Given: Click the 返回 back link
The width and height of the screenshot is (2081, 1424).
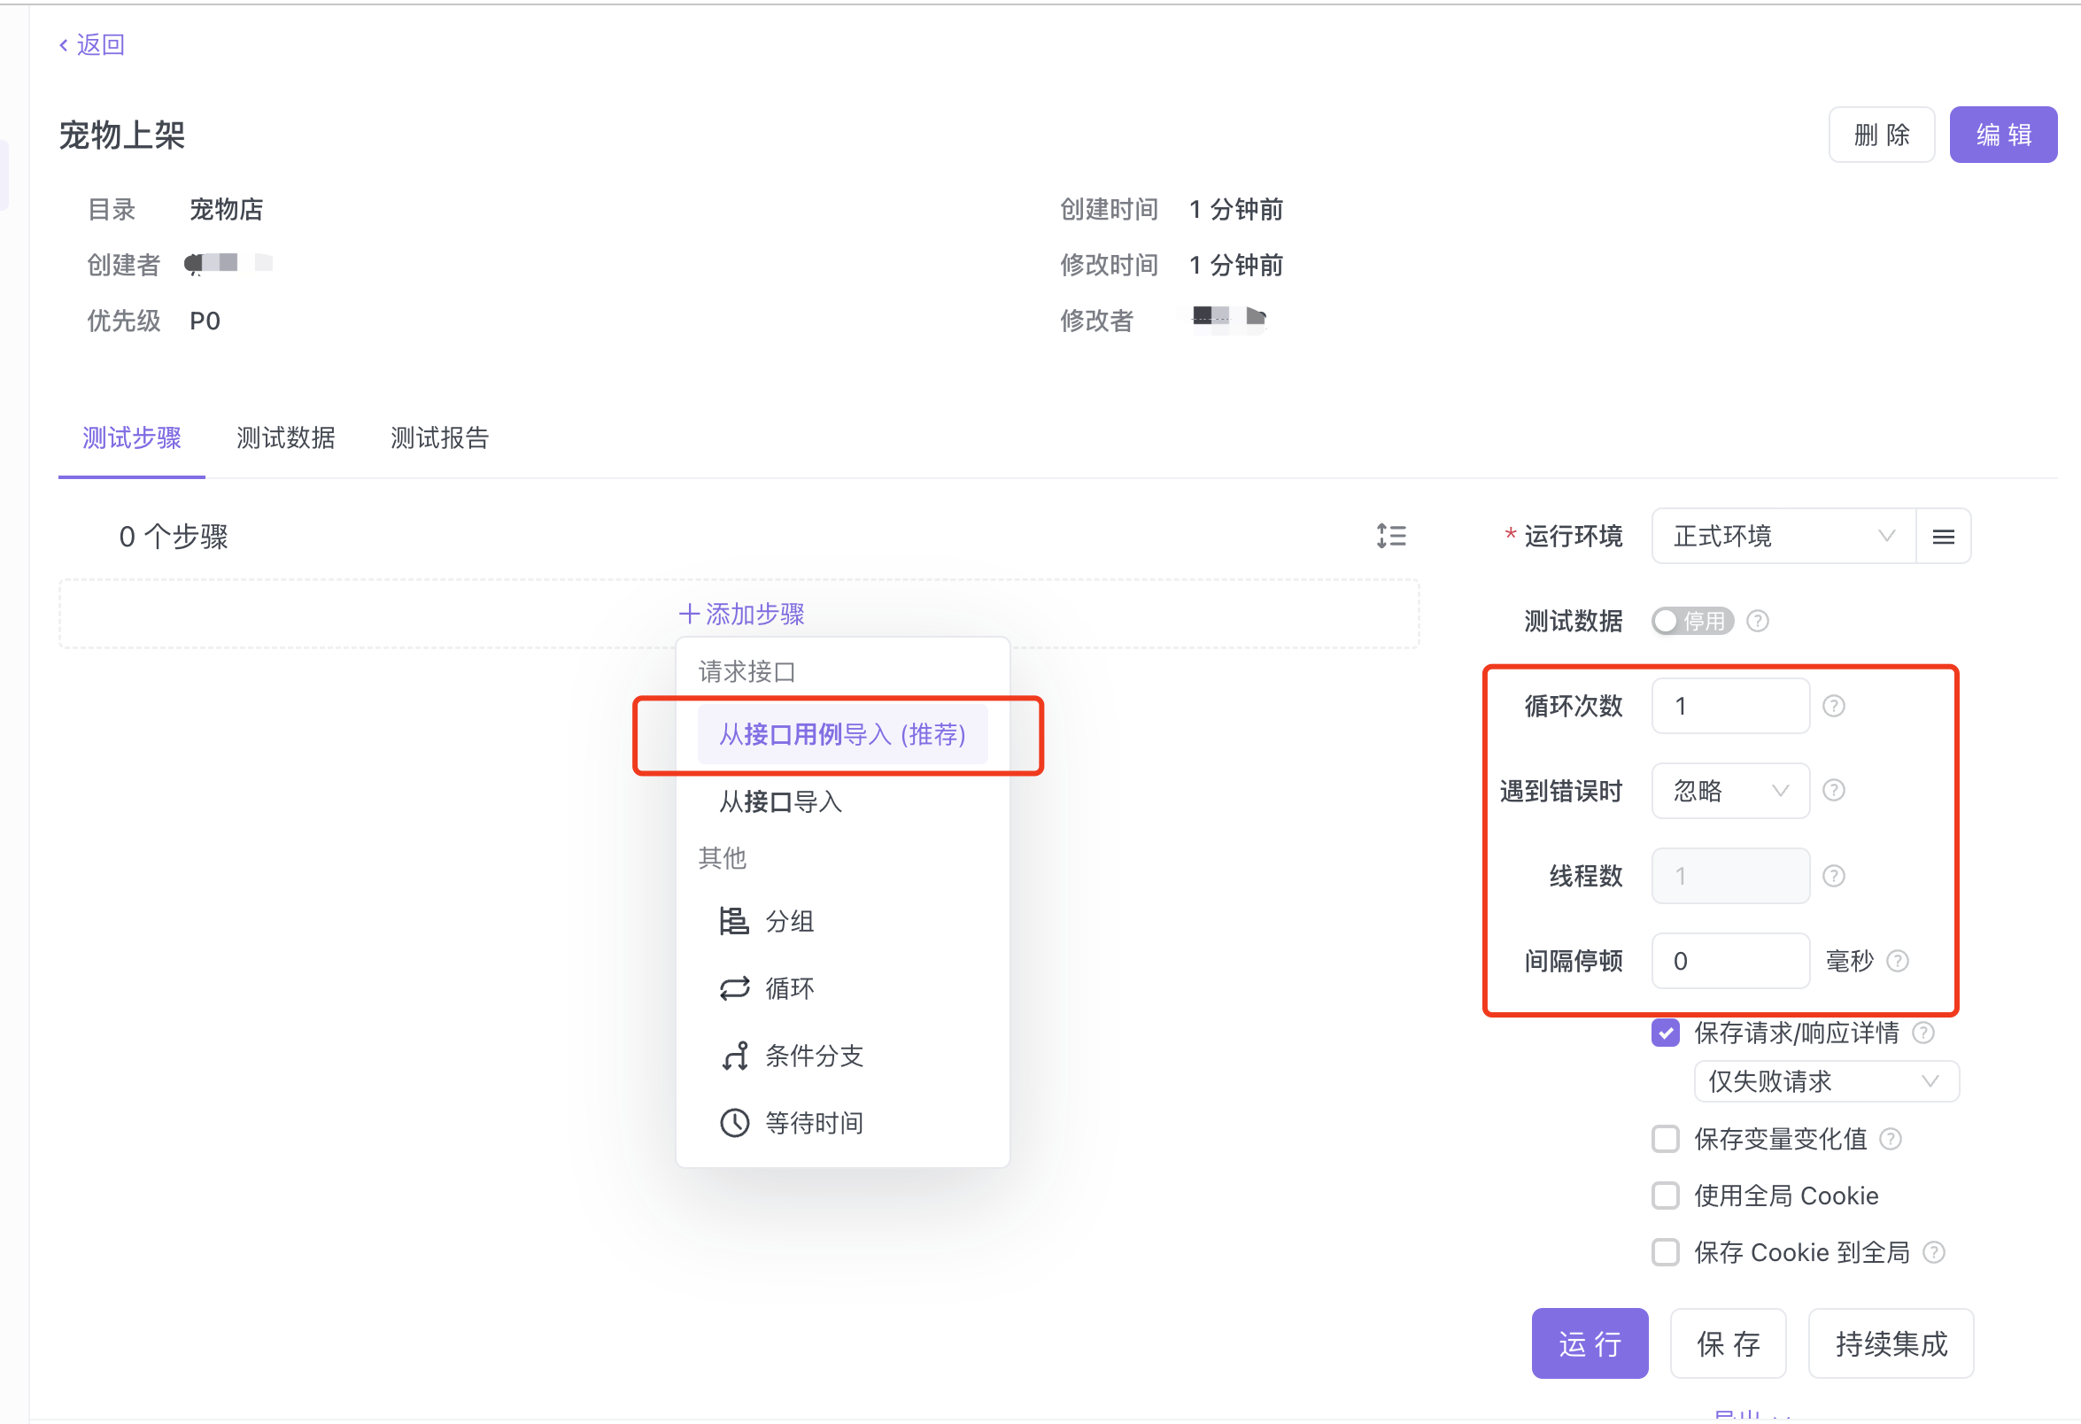Looking at the screenshot, I should coord(92,45).
